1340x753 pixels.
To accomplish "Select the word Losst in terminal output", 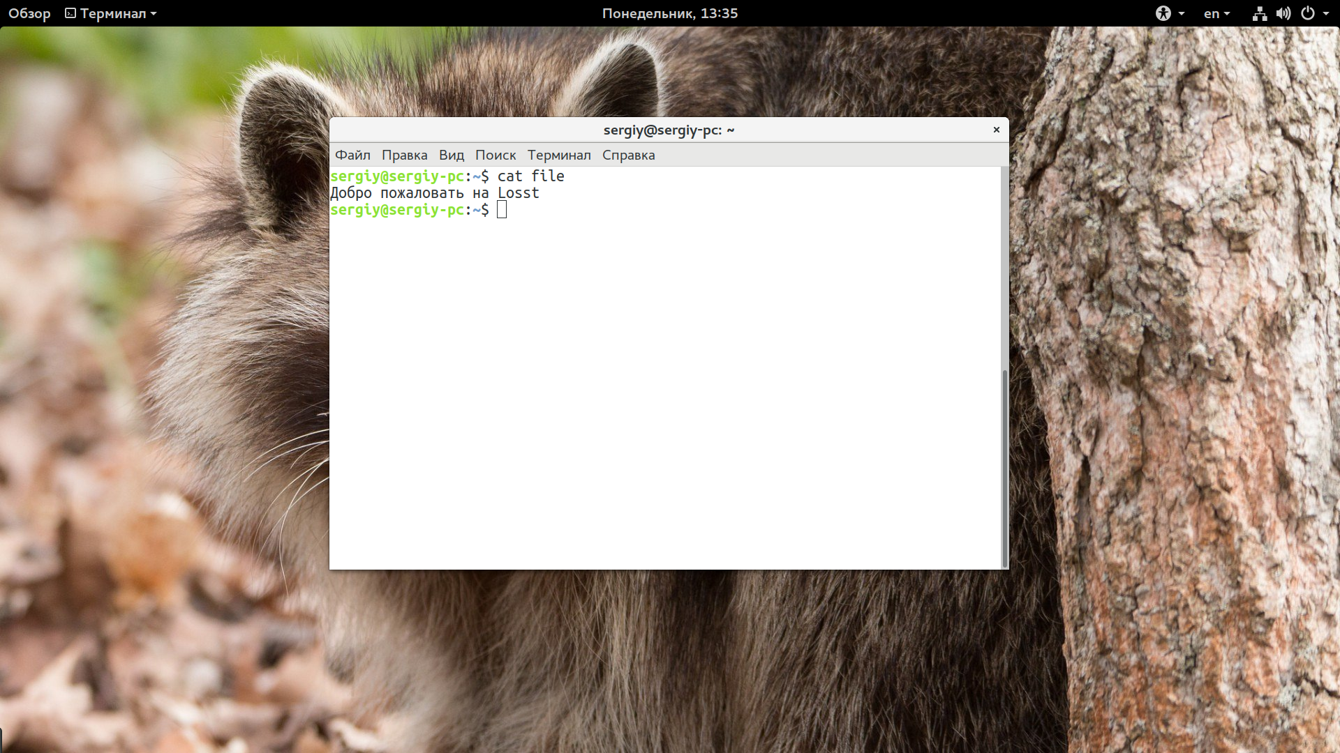I will [520, 192].
